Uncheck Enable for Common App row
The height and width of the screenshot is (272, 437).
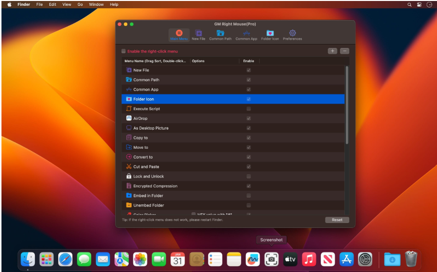(x=248, y=90)
